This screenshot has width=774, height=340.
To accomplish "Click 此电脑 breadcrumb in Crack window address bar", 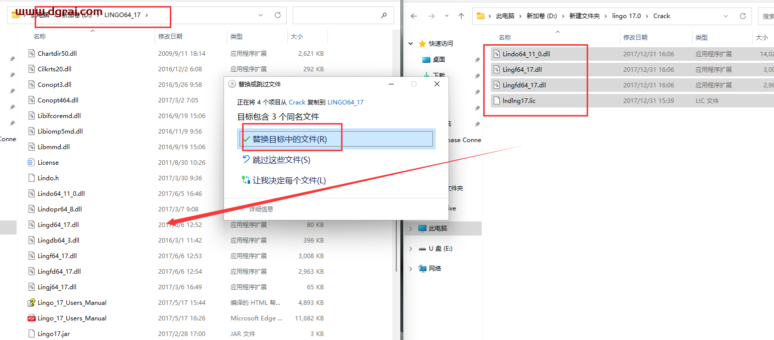I will pyautogui.click(x=505, y=16).
